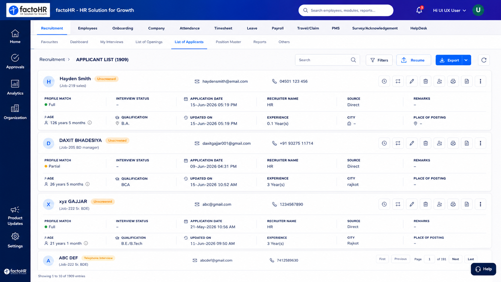Screen dimensions: 501x282
Task: Open Settings in sidebar
Action: pos(15,241)
